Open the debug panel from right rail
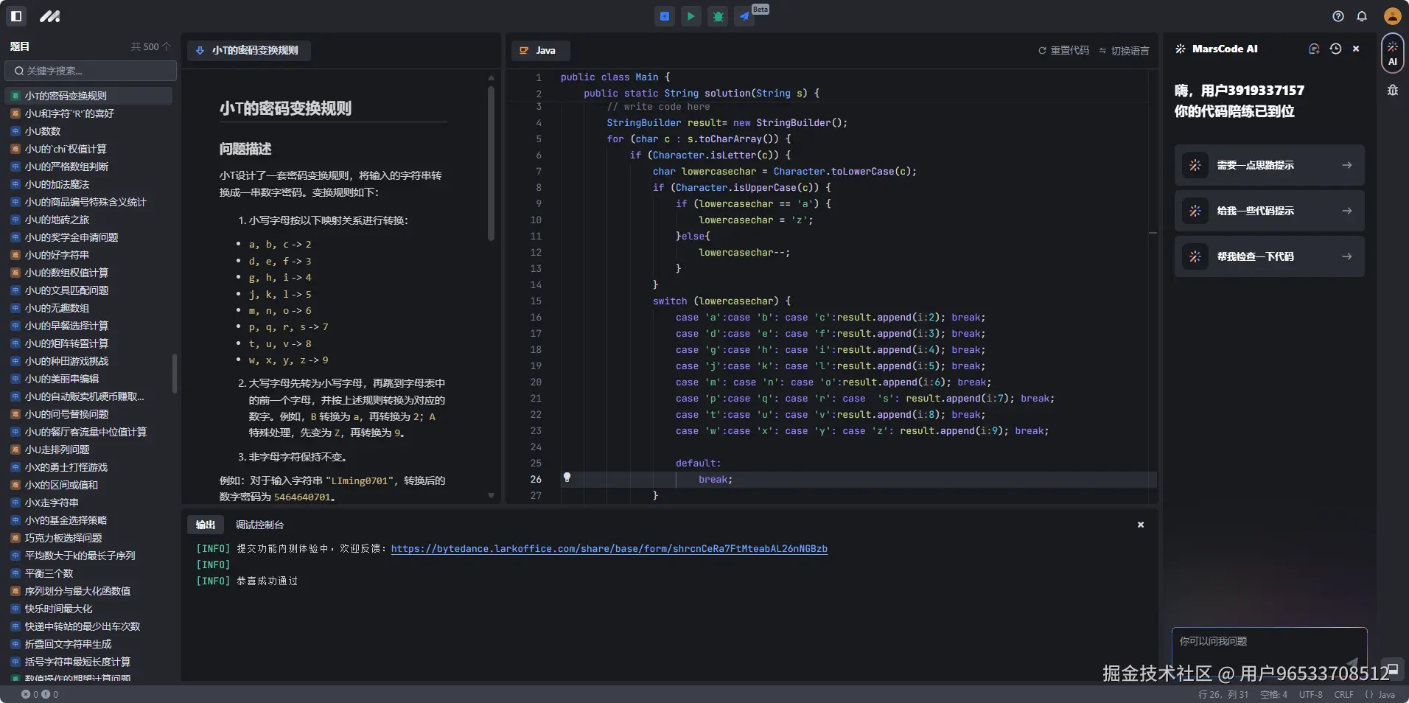Image resolution: width=1409 pixels, height=703 pixels. click(1392, 90)
